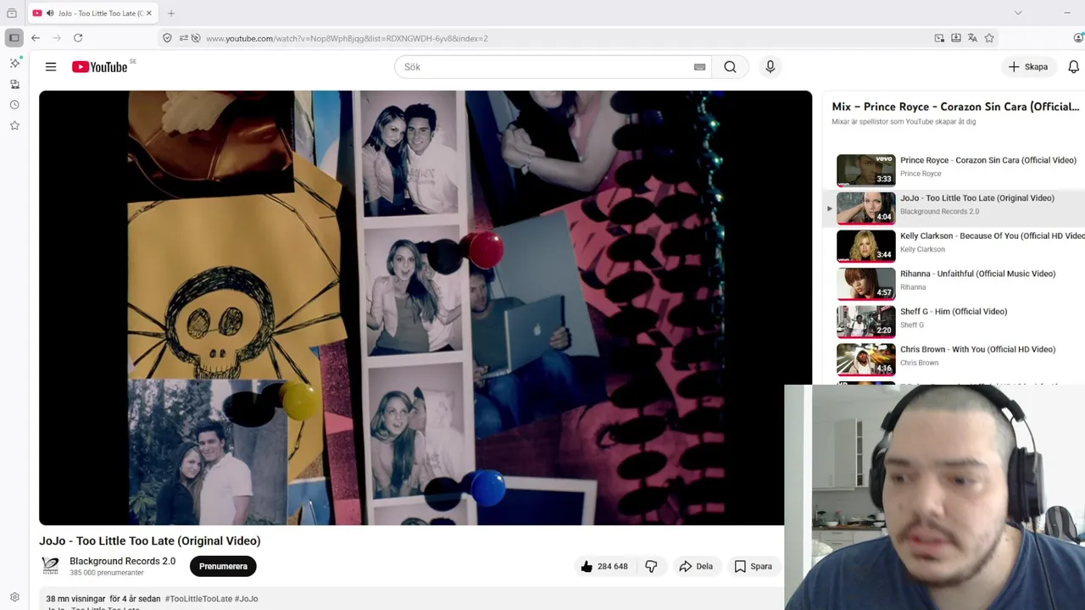Toggle the browser sidebar panel button
The width and height of the screenshot is (1085, 610).
14,38
